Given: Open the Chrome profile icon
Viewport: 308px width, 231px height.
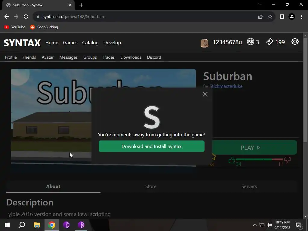Looking at the screenshot, I should click(292, 17).
